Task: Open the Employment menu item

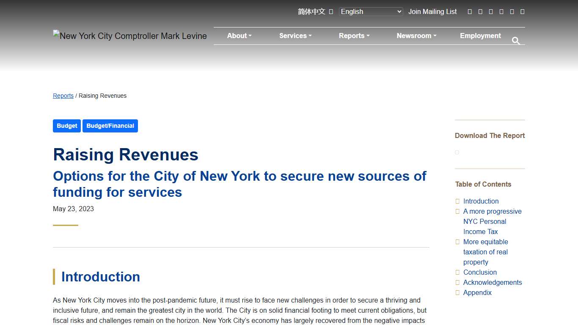Action: (x=480, y=36)
